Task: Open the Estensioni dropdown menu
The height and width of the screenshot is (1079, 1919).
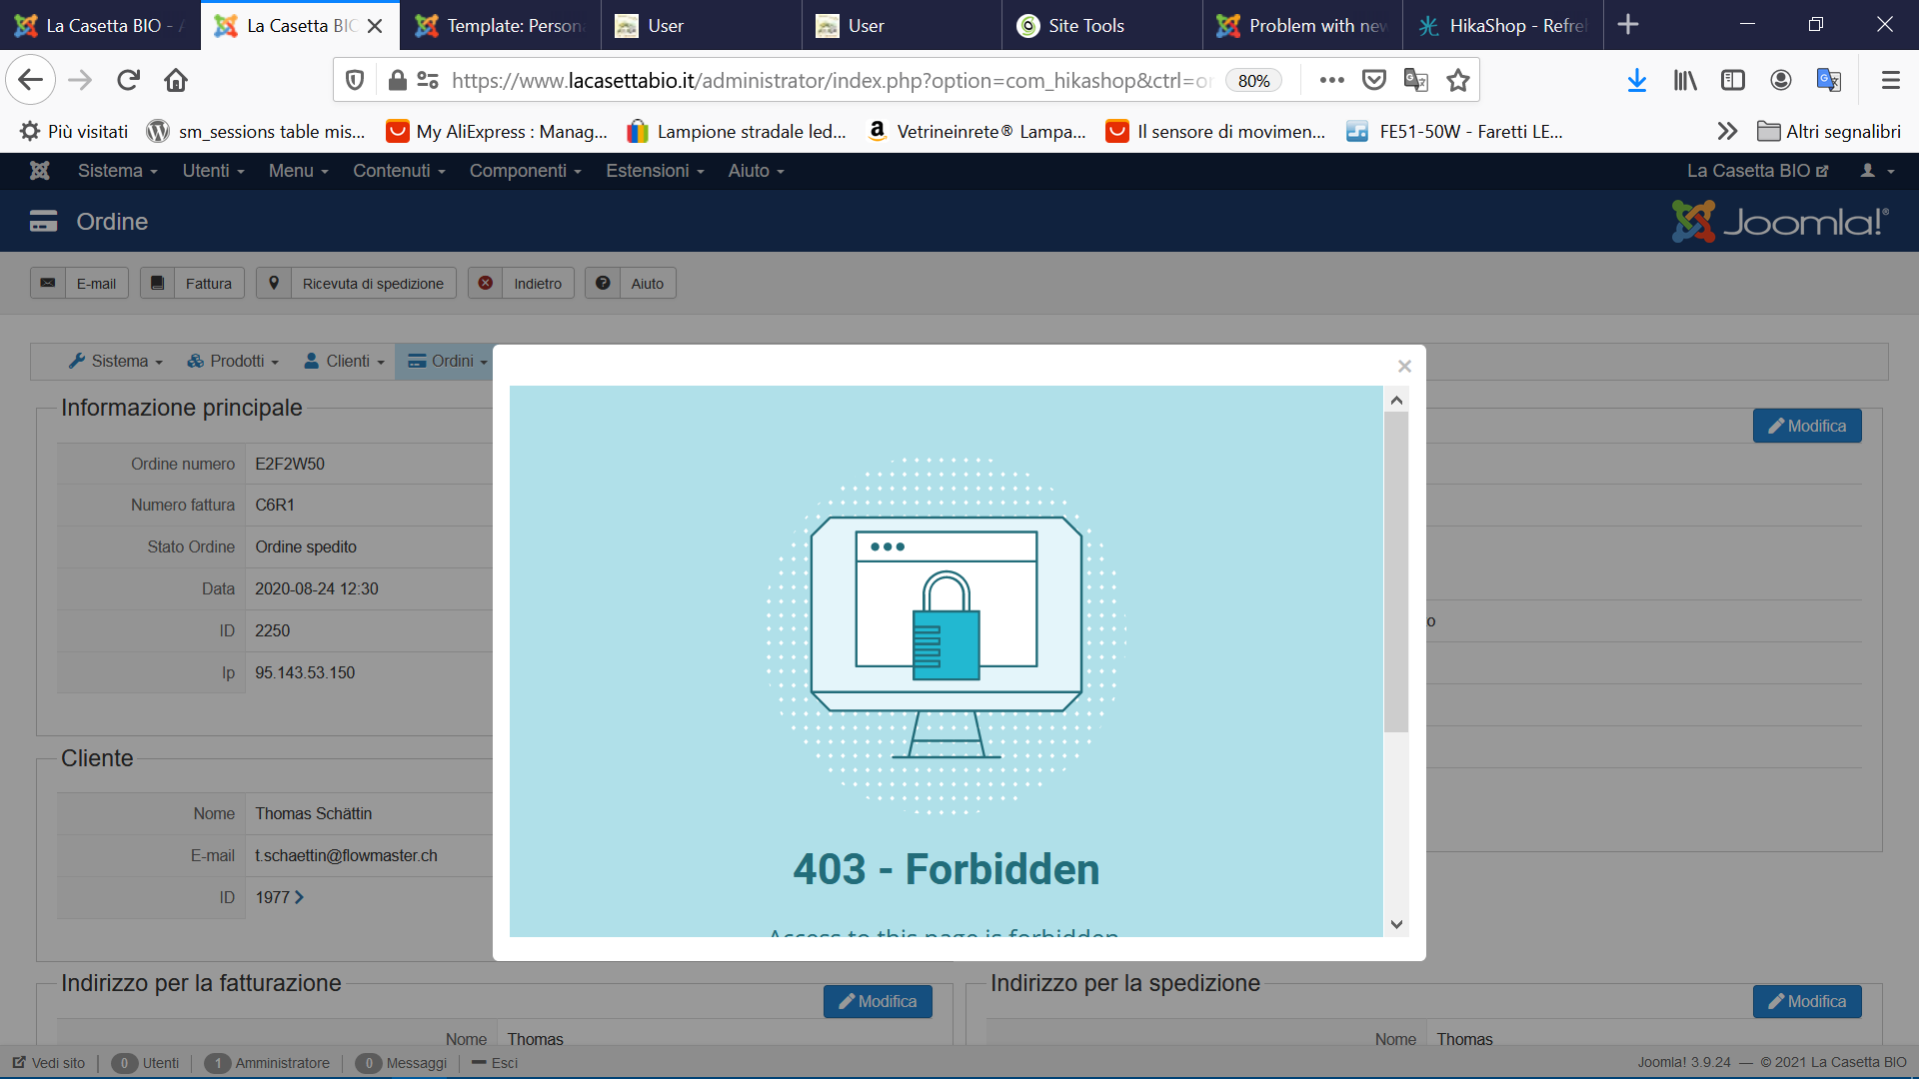Action: tap(655, 171)
